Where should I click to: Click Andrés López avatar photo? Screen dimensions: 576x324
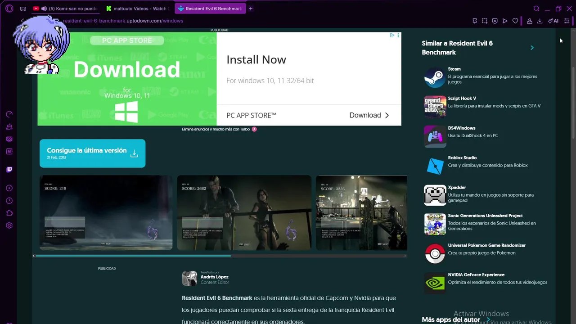tap(189, 278)
